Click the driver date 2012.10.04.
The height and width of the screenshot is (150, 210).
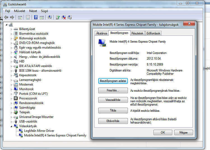[154, 59]
